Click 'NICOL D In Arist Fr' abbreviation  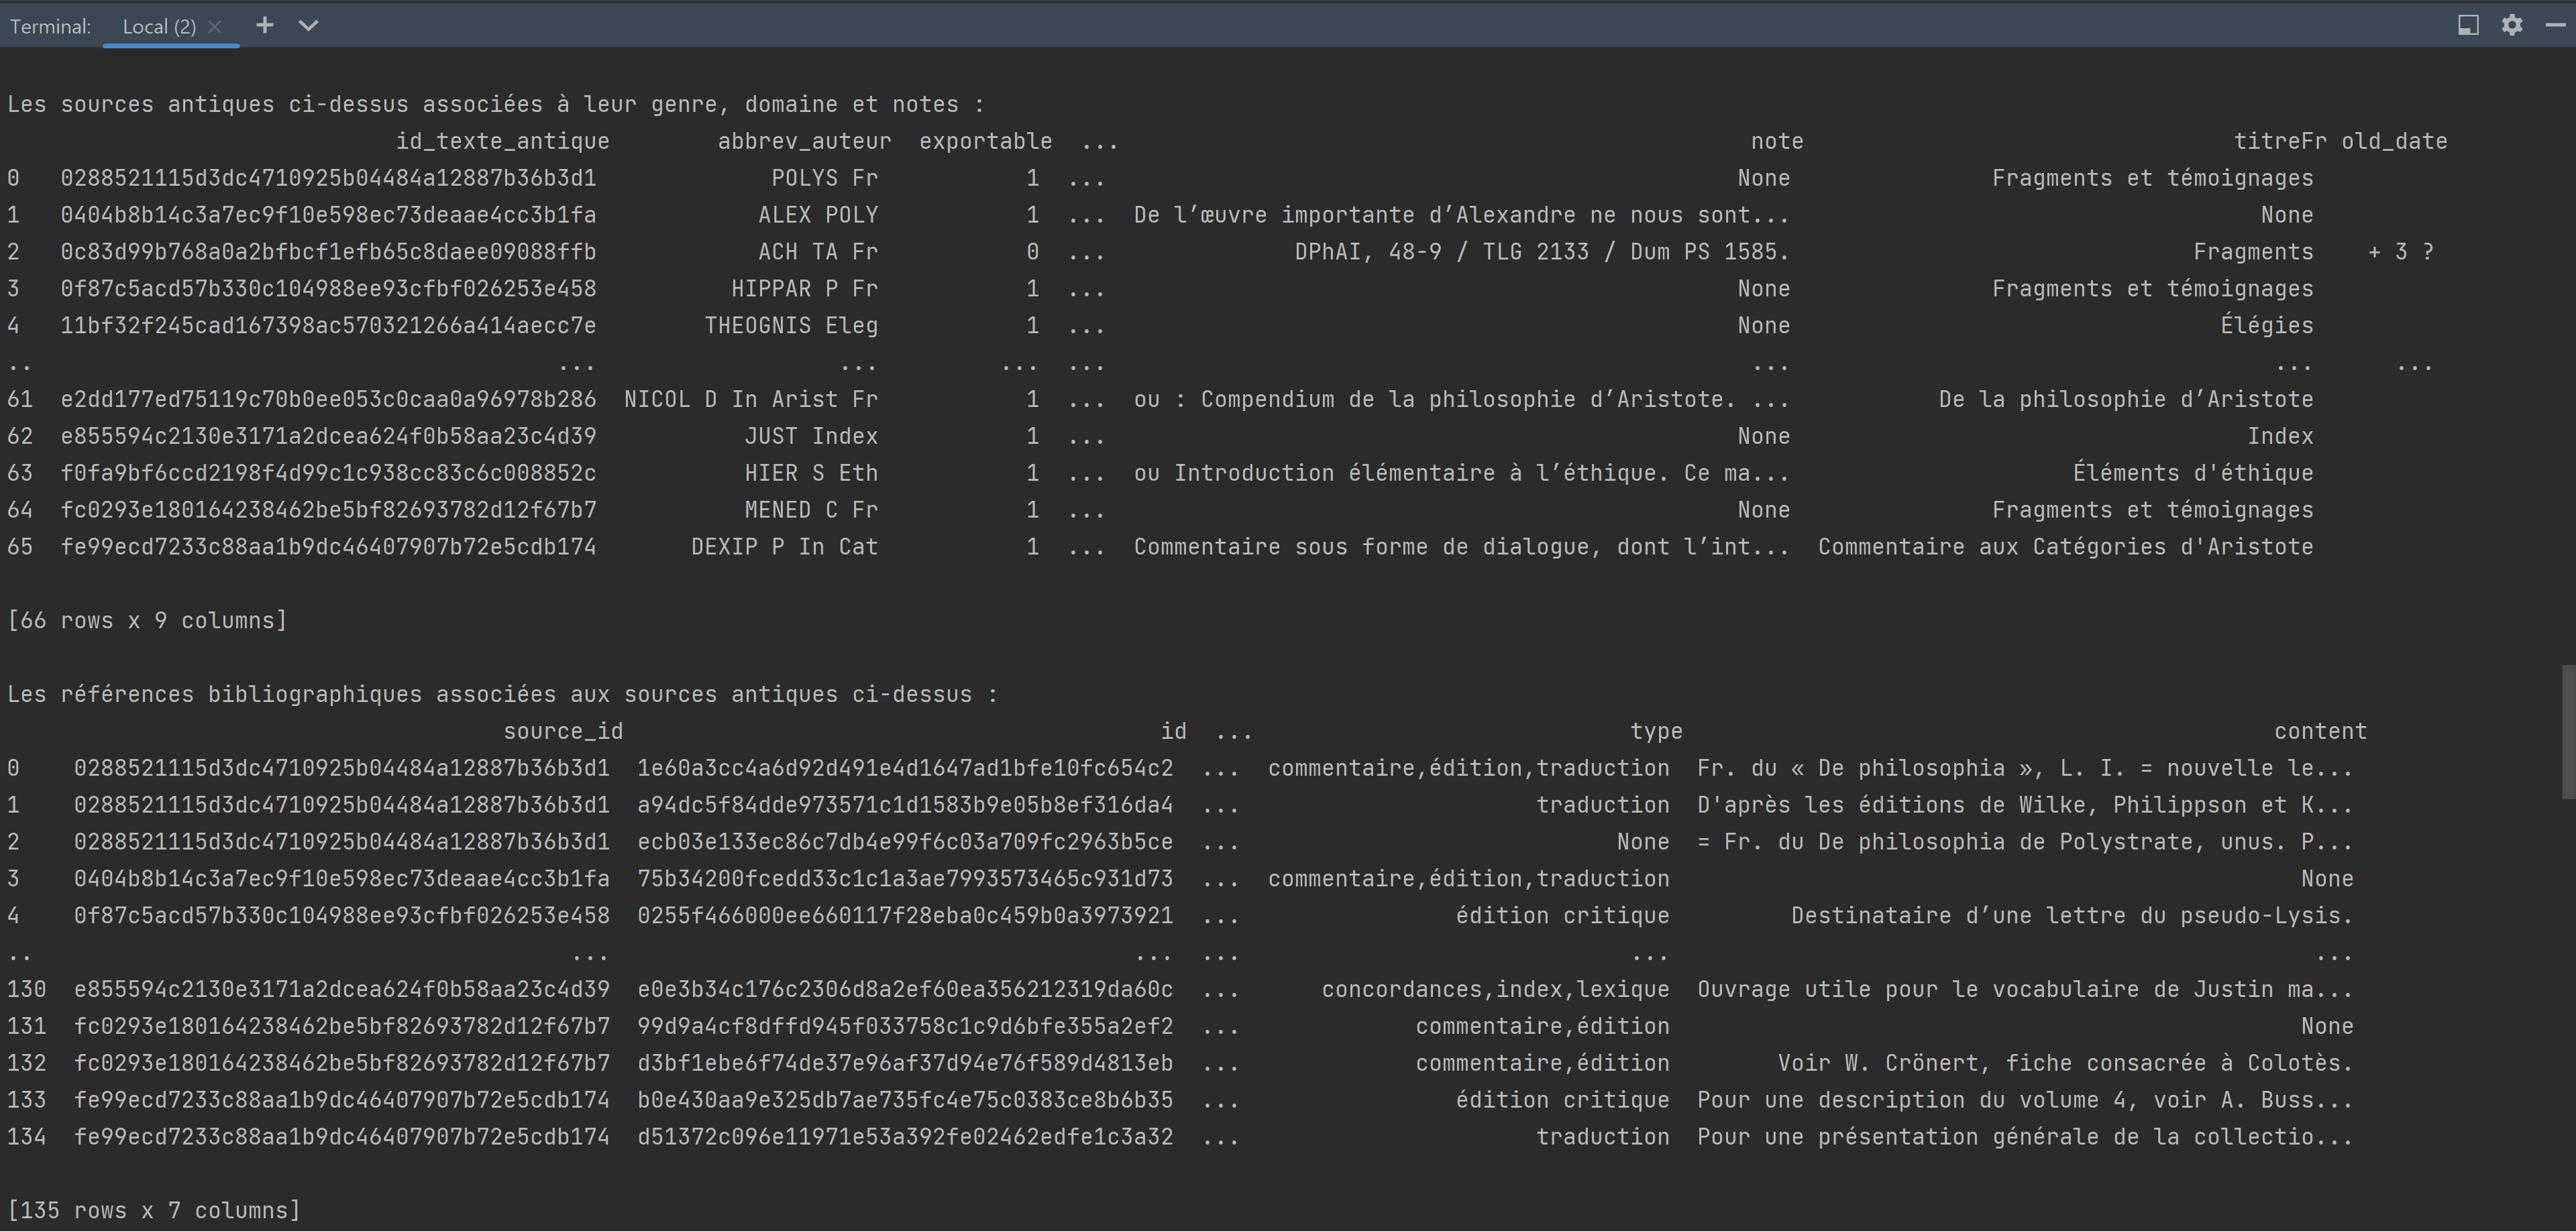tap(750, 401)
